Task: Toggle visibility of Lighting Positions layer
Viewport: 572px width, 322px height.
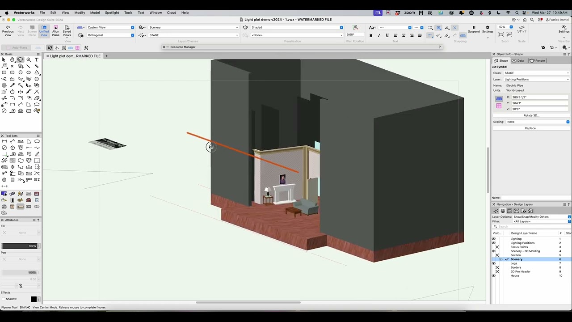Action: (x=494, y=243)
